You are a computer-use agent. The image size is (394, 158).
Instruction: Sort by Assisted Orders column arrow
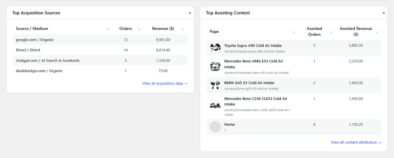click(331, 32)
